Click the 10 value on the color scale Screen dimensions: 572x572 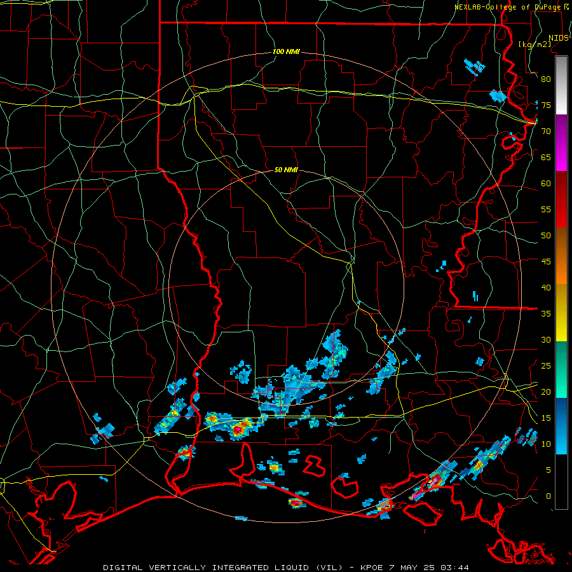pyautogui.click(x=546, y=444)
